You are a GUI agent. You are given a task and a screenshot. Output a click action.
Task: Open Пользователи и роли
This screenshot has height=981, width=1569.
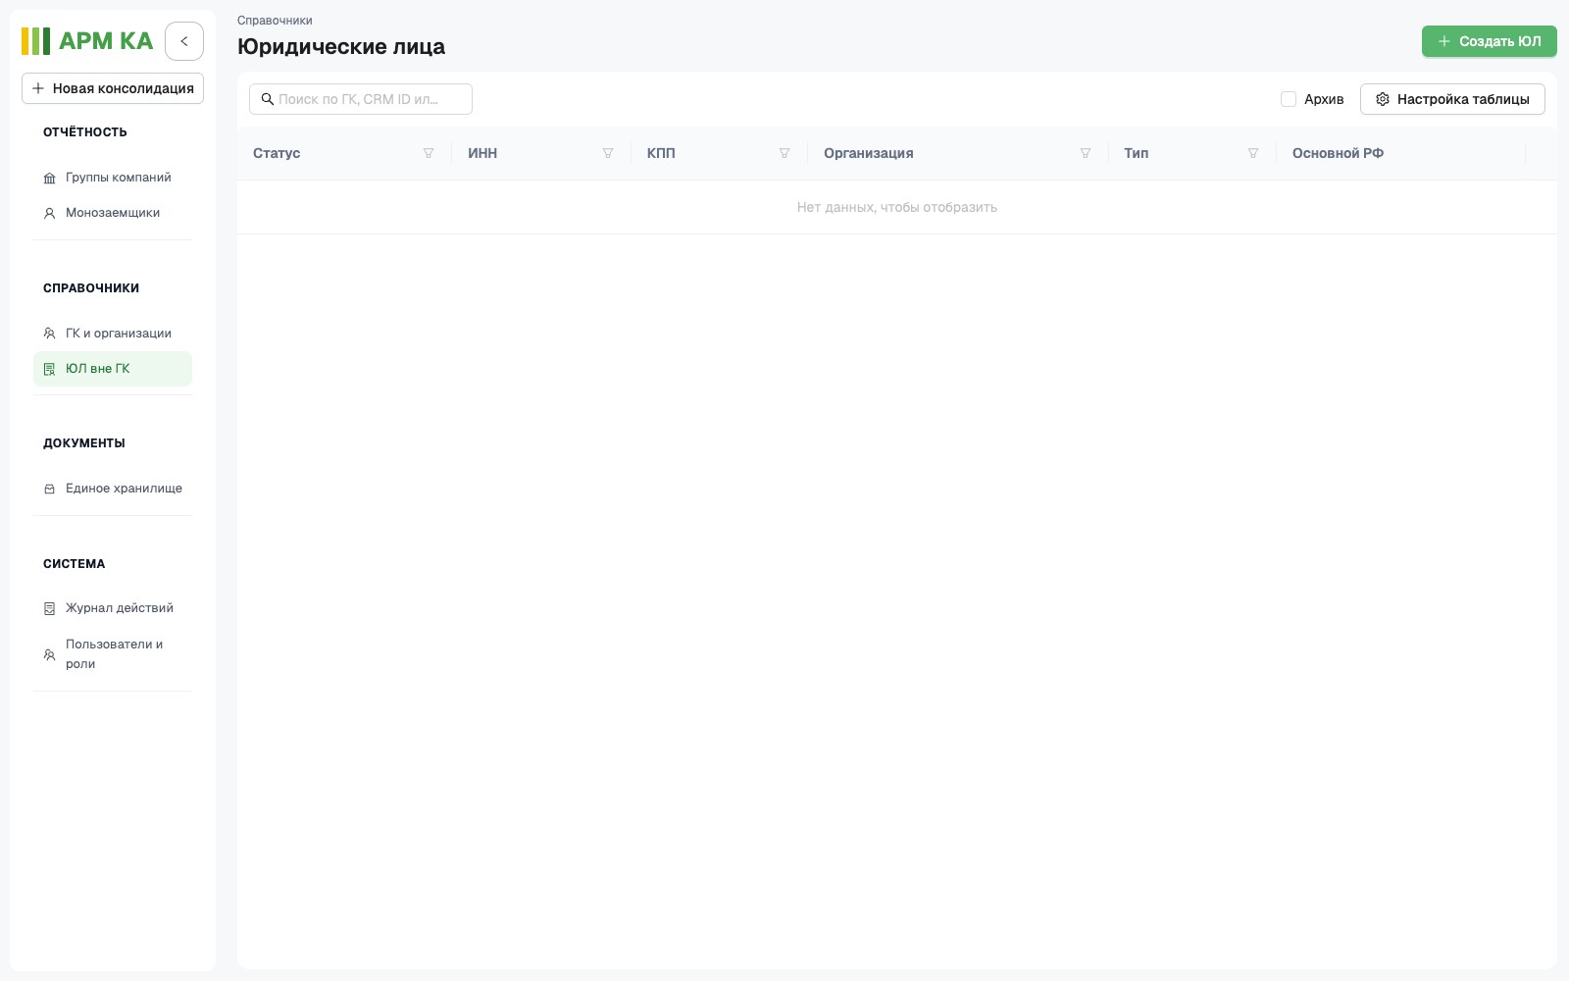(x=113, y=654)
